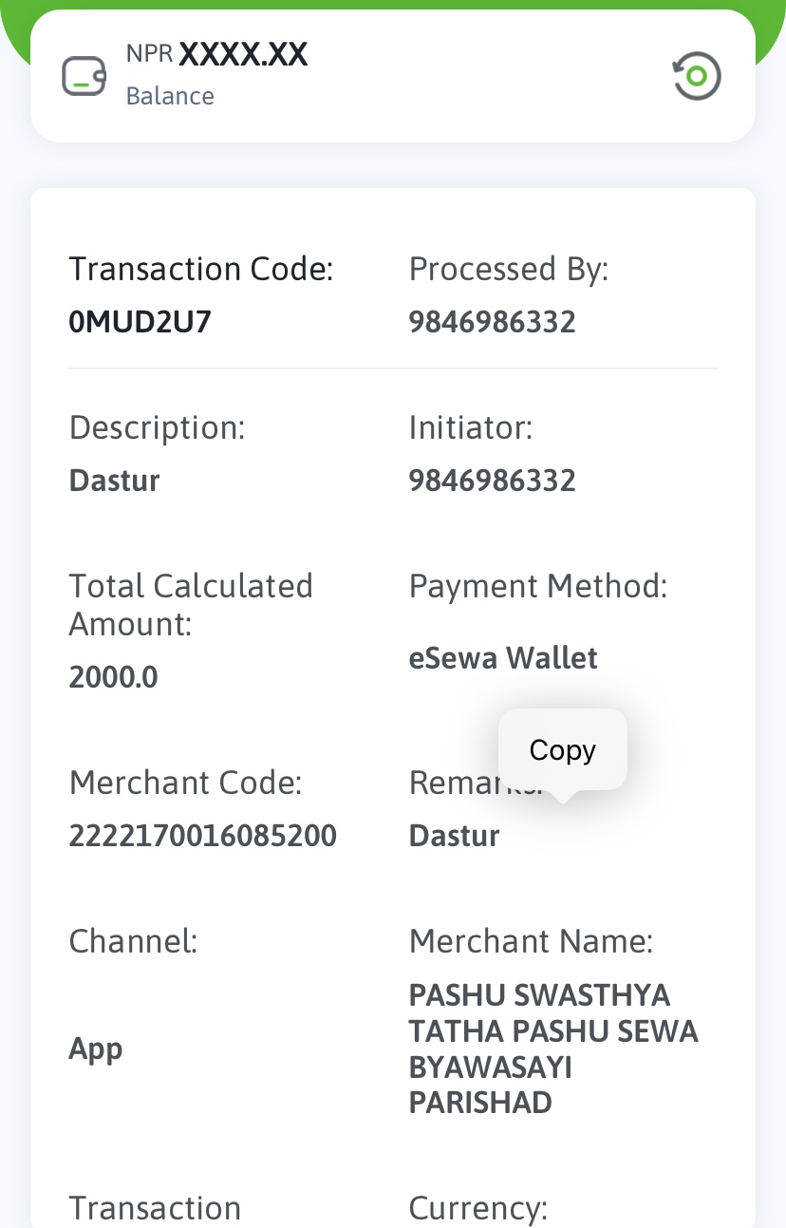The height and width of the screenshot is (1228, 786).
Task: Tap the Currency label at bottom
Action: point(478,1208)
